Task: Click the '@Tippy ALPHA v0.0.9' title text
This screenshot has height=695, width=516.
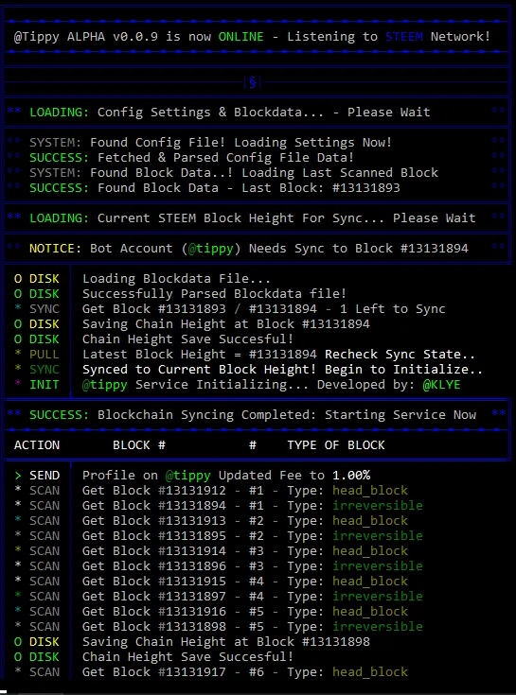Action: (85, 36)
